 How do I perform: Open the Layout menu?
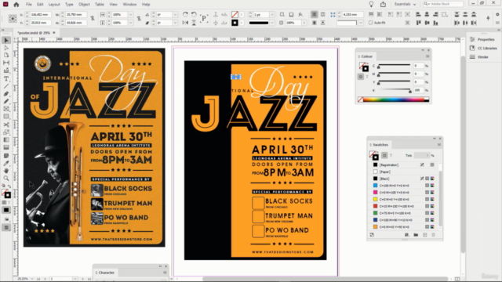54,4
